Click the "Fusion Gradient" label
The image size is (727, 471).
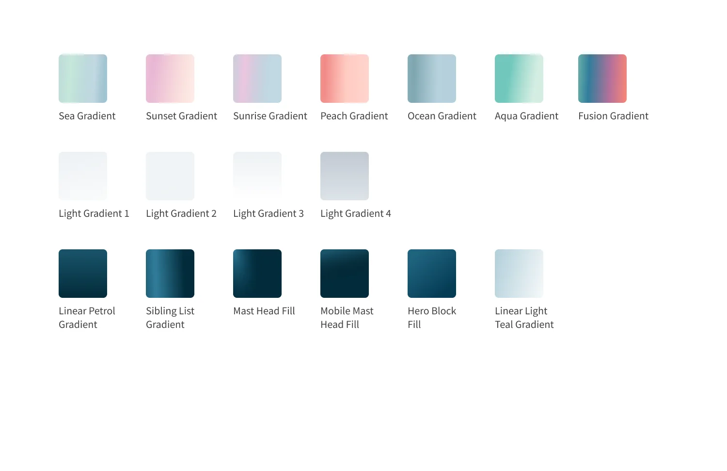pos(614,116)
